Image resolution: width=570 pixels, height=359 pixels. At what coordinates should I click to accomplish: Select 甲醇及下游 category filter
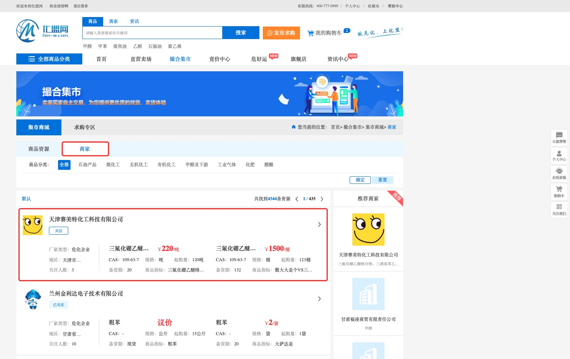[197, 165]
